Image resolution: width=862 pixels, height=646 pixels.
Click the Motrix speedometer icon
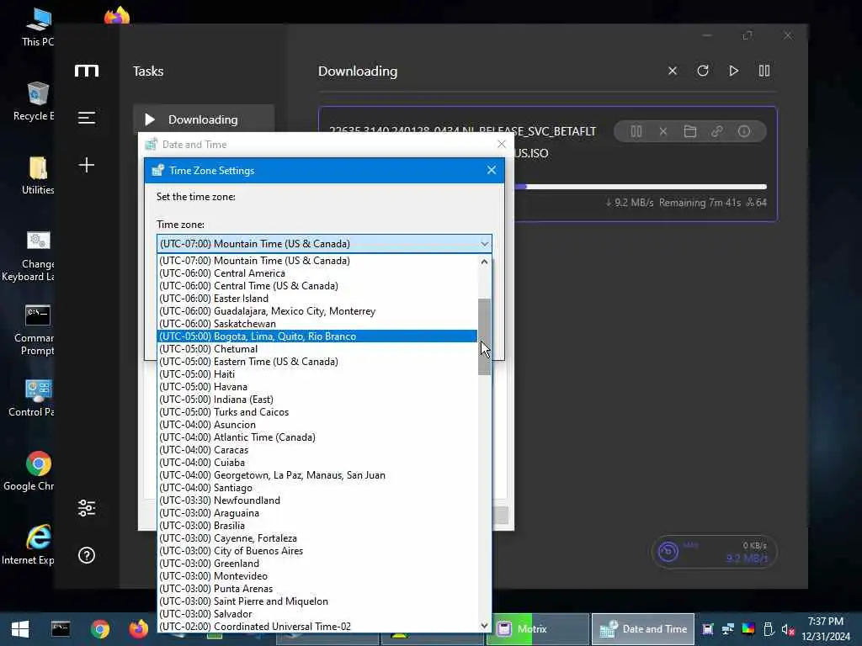[668, 552]
